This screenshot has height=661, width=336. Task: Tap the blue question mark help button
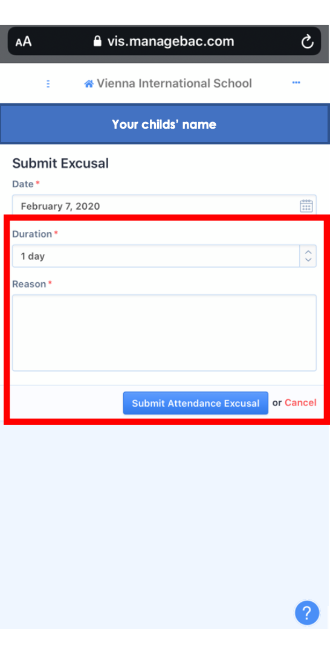[307, 613]
